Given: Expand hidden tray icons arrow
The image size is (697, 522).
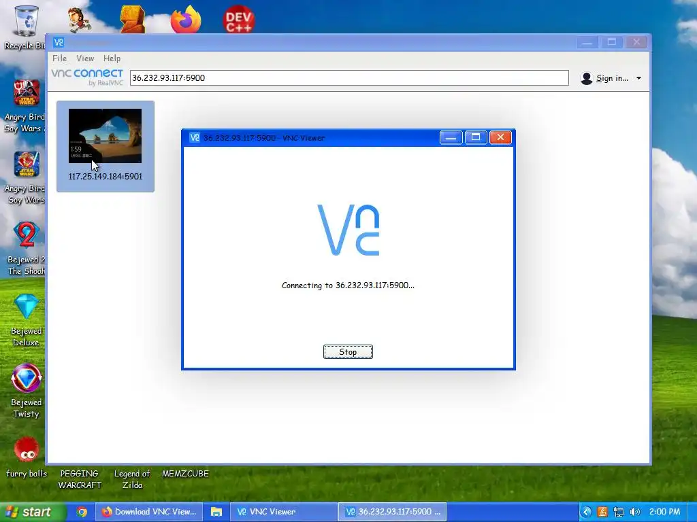Looking at the screenshot, I should point(586,512).
